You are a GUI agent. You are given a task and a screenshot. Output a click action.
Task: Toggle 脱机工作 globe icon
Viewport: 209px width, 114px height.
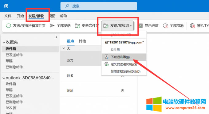tap(192, 26)
